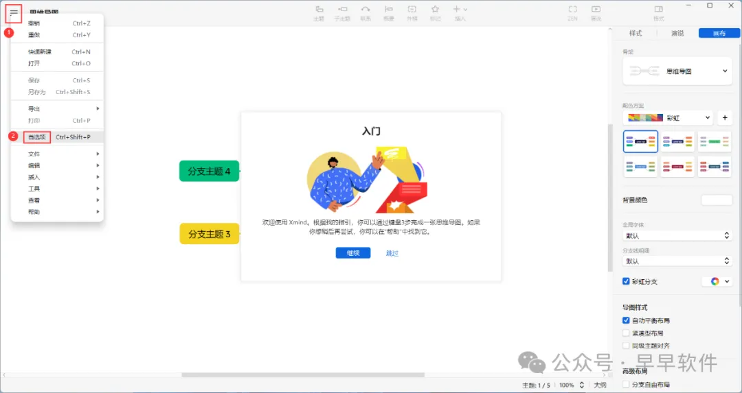This screenshot has width=742, height=393.
Task: Choose 撤销 (Undo) Ctrl+Z from the menu
Action: [57, 23]
